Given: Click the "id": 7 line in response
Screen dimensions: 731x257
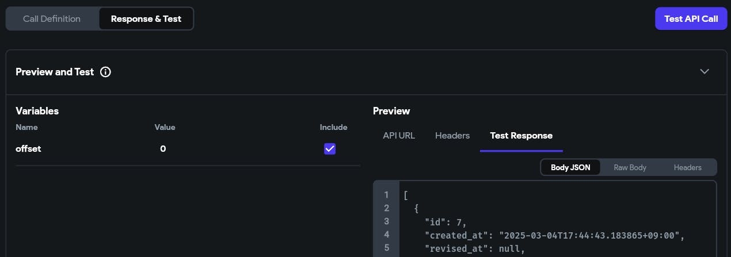Looking at the screenshot, I should [x=446, y=221].
